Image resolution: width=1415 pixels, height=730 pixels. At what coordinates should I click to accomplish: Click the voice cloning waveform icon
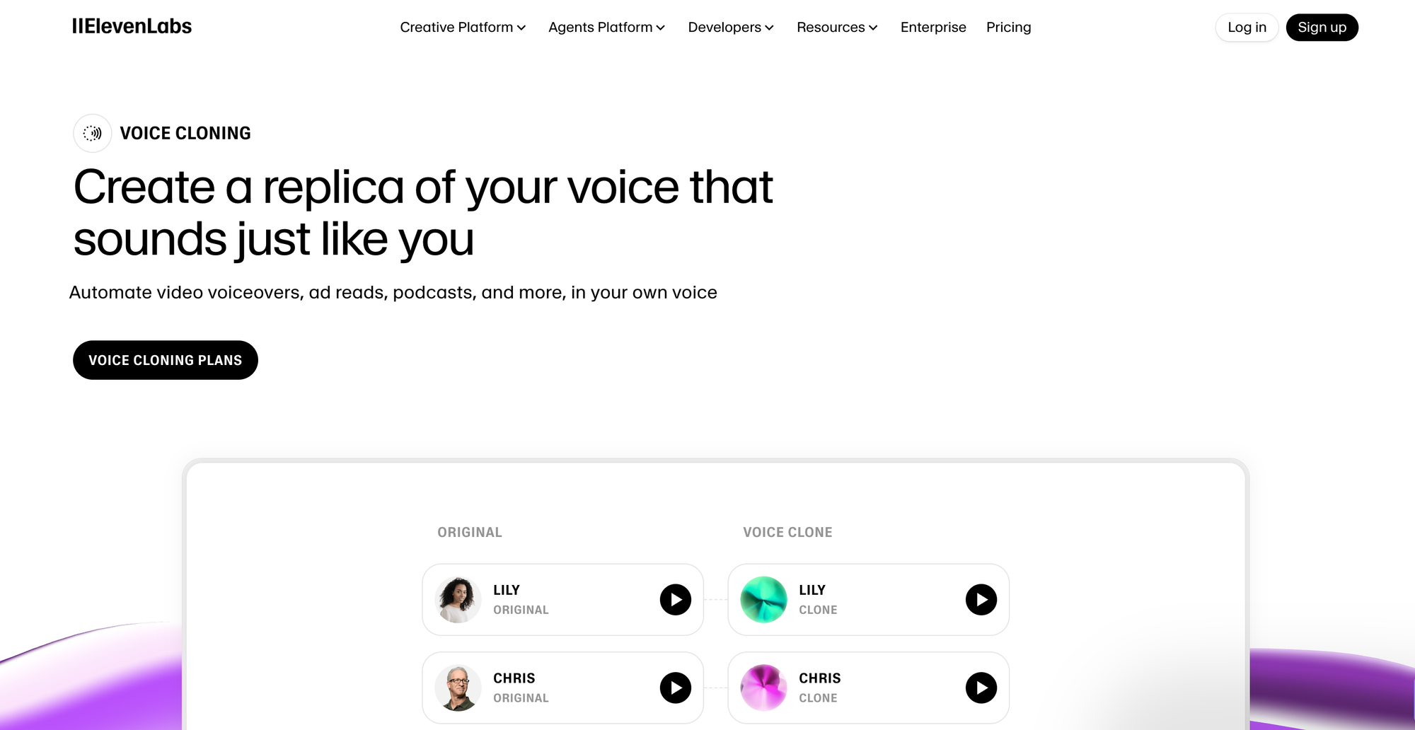click(x=93, y=133)
